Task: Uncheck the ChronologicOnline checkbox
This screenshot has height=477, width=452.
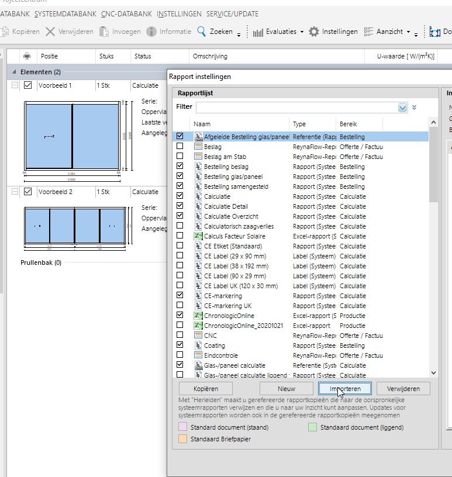Action: (180, 315)
